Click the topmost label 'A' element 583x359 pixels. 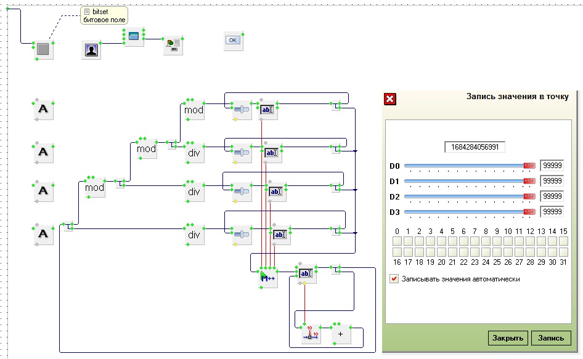coord(43,110)
